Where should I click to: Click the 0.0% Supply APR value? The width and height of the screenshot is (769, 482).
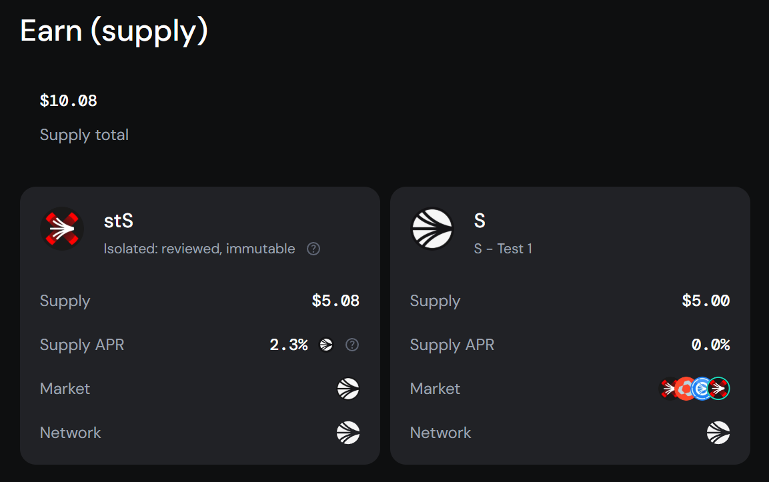pyautogui.click(x=710, y=345)
